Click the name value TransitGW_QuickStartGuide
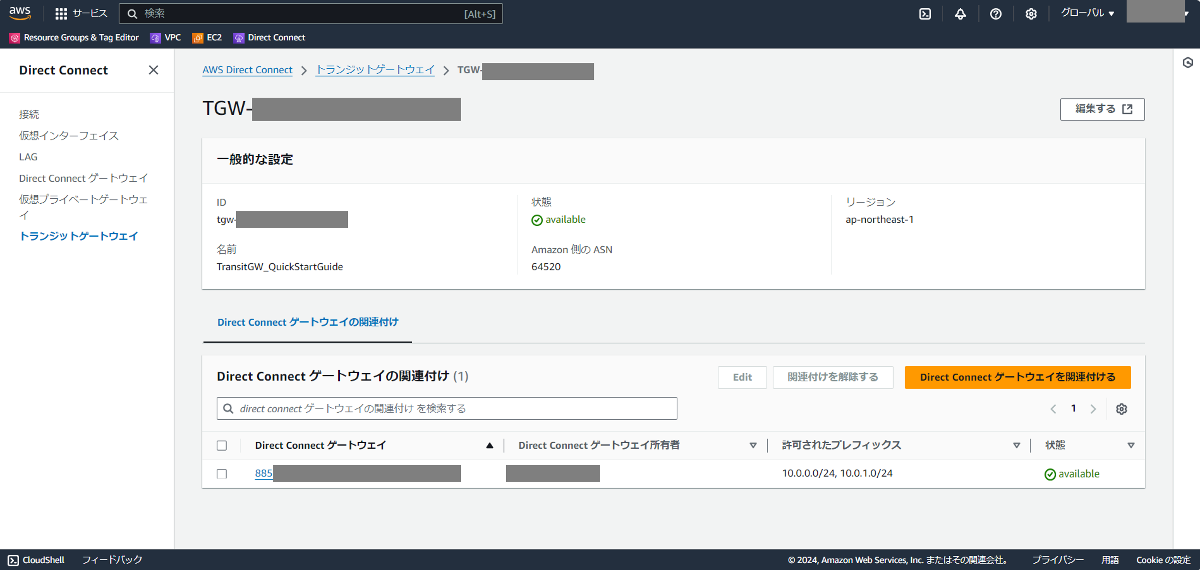 279,266
